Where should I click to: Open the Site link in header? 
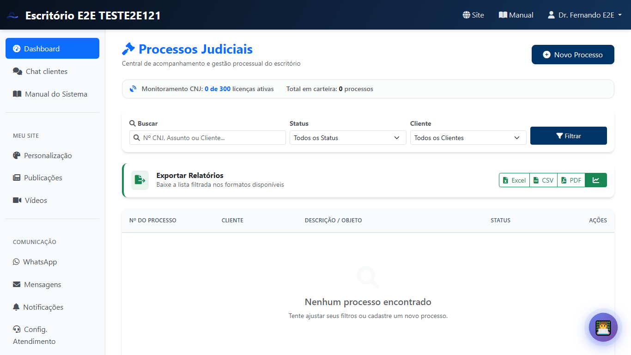point(473,15)
